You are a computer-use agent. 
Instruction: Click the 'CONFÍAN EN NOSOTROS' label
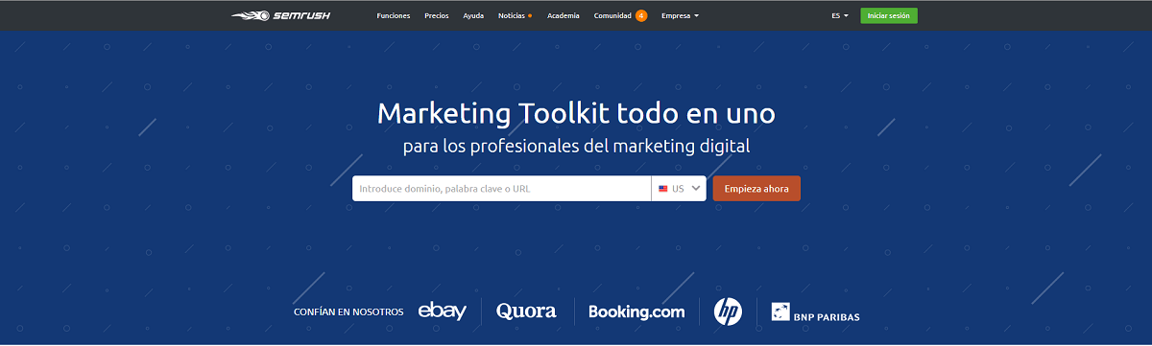[348, 312]
